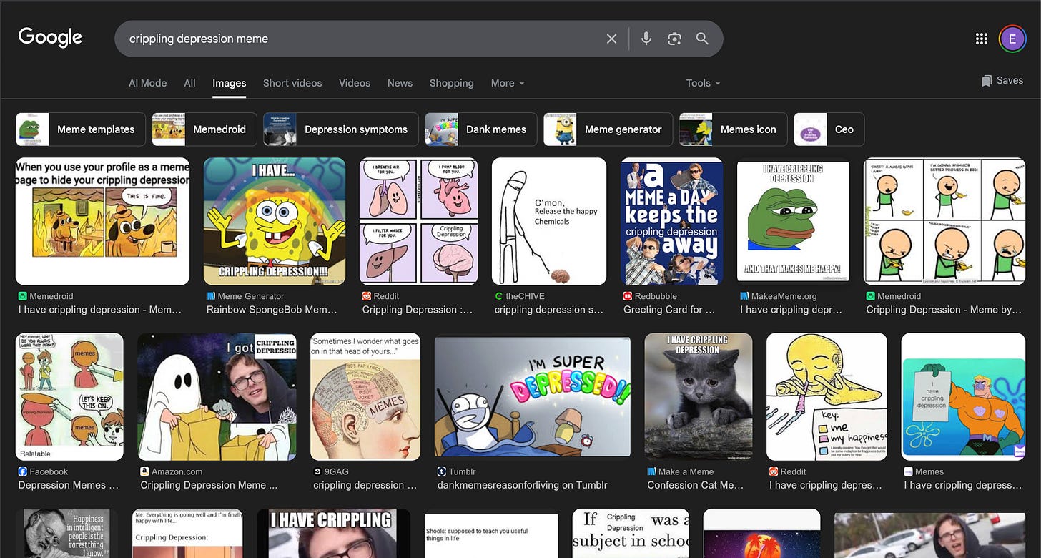The height and width of the screenshot is (558, 1041).
Task: Filter by Depression symptoms chip
Action: point(340,129)
